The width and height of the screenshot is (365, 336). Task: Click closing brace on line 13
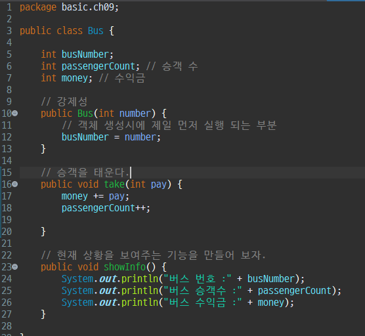43,149
